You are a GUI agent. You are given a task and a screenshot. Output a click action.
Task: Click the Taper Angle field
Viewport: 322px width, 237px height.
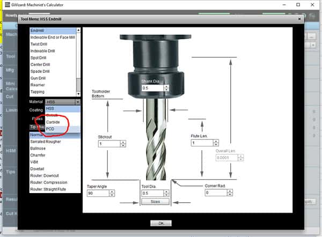(98, 193)
